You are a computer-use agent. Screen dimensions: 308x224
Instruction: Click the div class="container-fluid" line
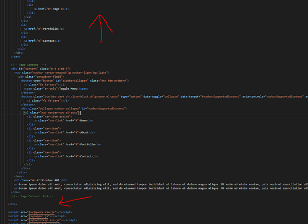40,77
